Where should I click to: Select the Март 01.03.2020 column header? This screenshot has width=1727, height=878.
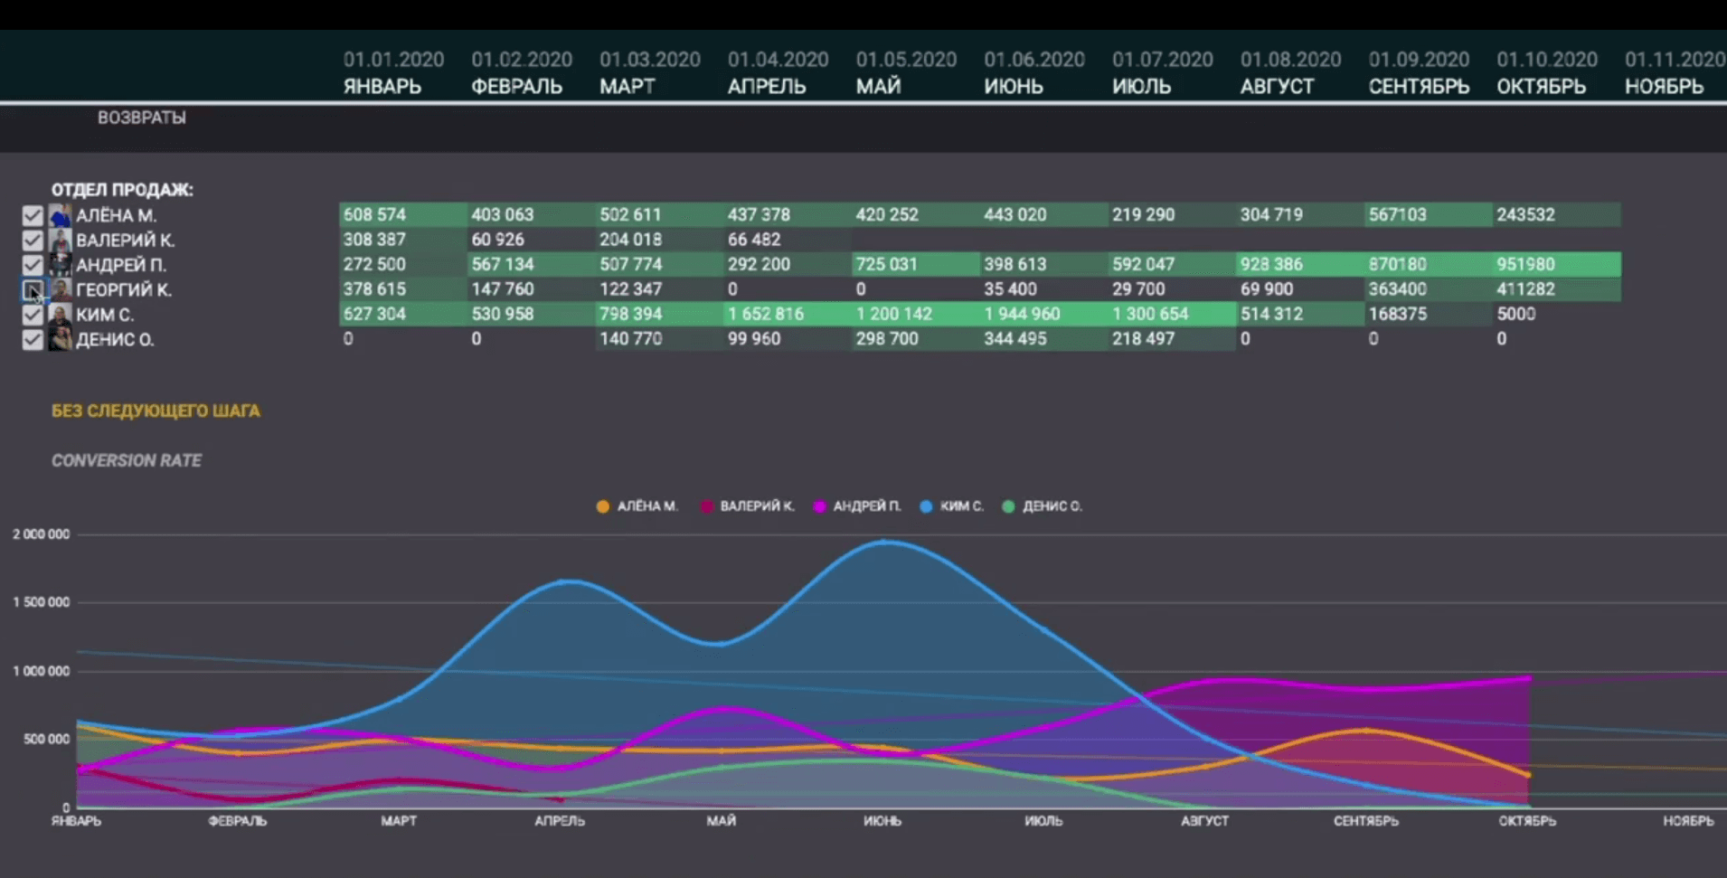tap(650, 73)
